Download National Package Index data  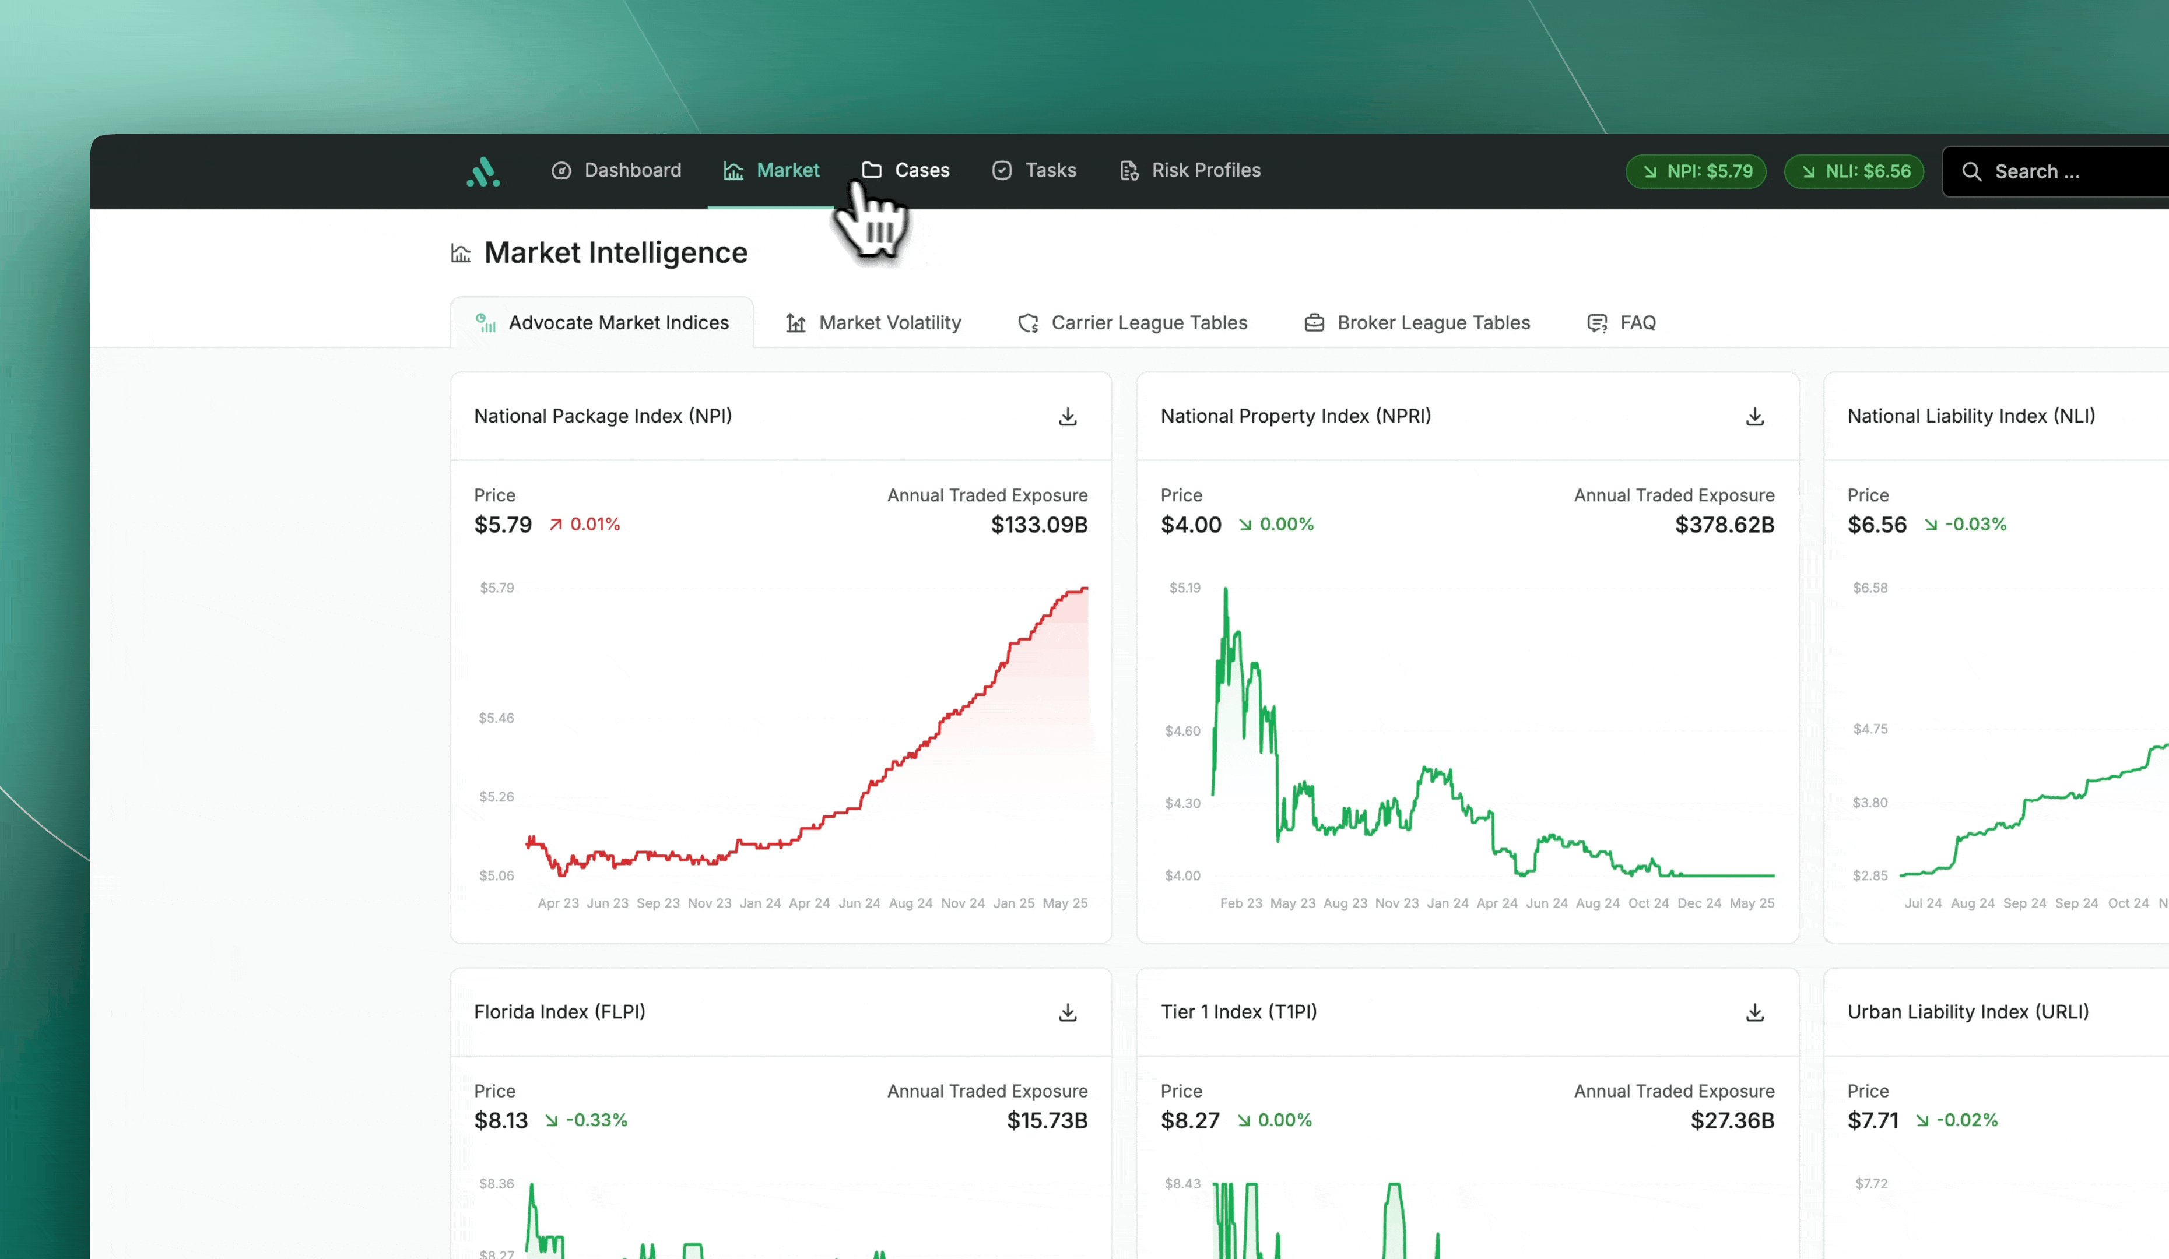click(1067, 417)
